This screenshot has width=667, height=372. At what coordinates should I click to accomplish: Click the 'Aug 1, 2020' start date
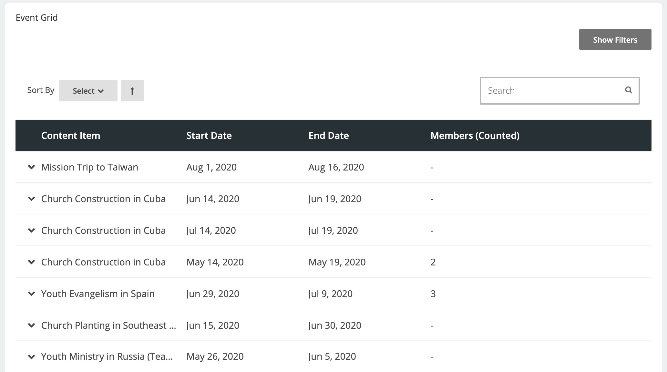211,167
